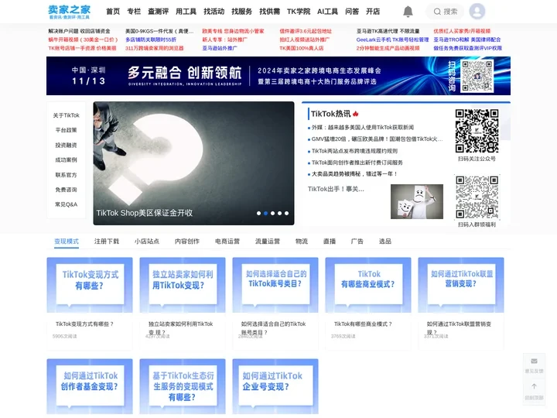Select the first carousel dot

click(x=258, y=214)
